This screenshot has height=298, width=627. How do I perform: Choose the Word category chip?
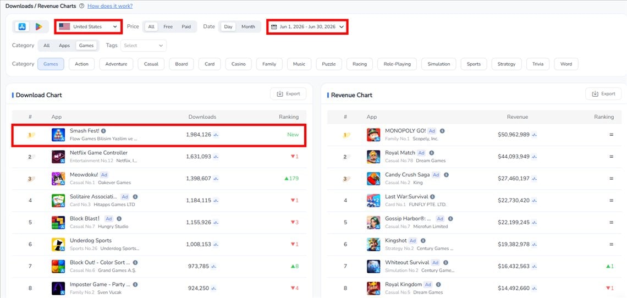coord(566,64)
